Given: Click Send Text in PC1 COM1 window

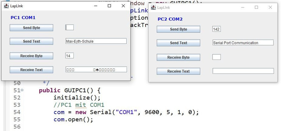Looking at the screenshot, I should (31, 41).
